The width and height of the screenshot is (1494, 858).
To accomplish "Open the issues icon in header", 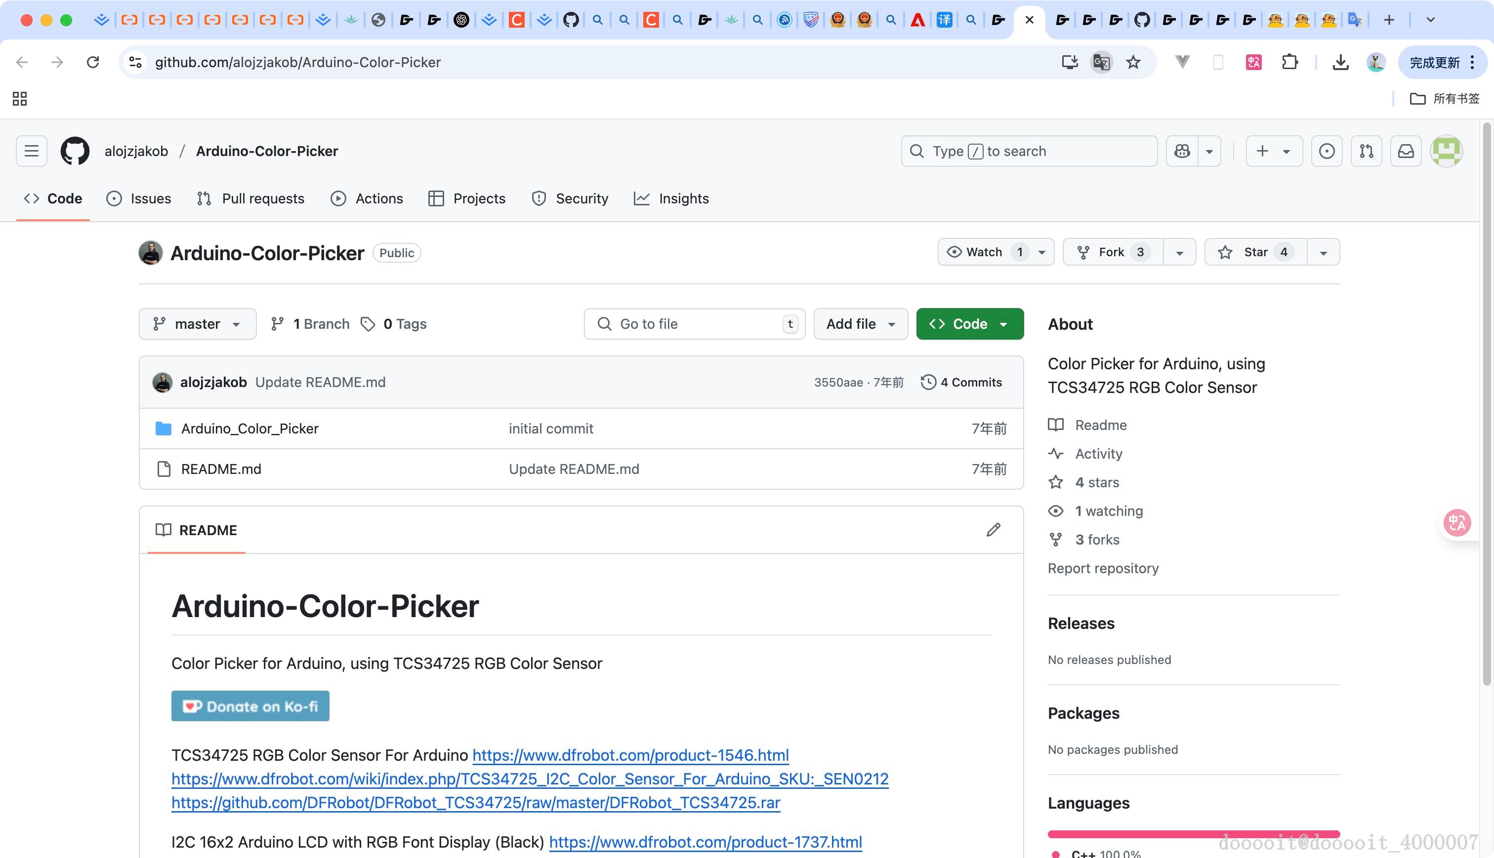I will [1327, 151].
